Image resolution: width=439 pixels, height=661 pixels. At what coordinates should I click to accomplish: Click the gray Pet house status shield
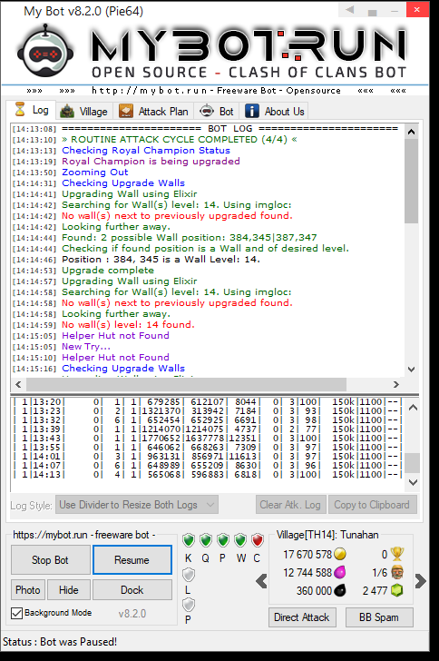coord(189,605)
